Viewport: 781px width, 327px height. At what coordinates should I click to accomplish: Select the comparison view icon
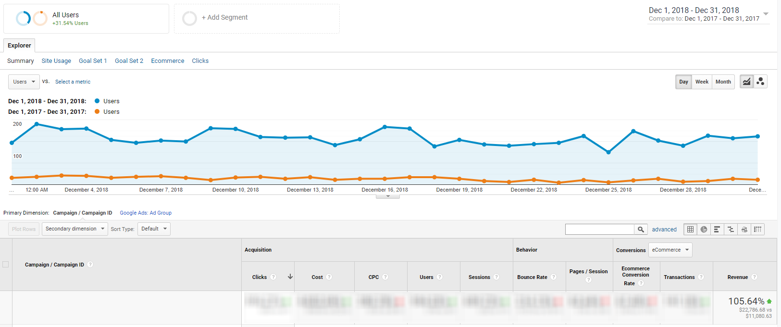point(731,230)
